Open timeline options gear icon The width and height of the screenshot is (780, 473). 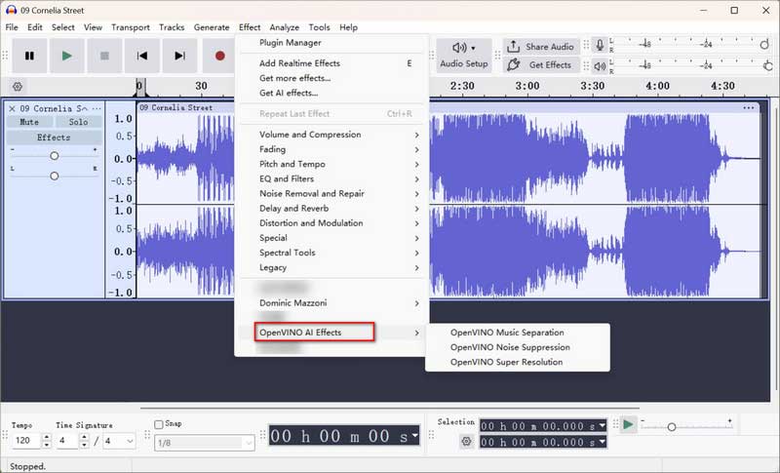click(x=18, y=87)
